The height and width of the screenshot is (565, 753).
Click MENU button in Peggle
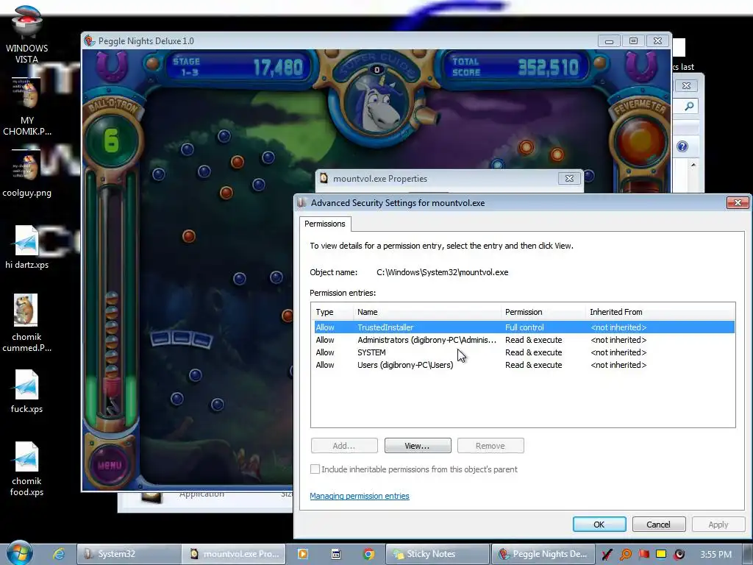point(110,465)
